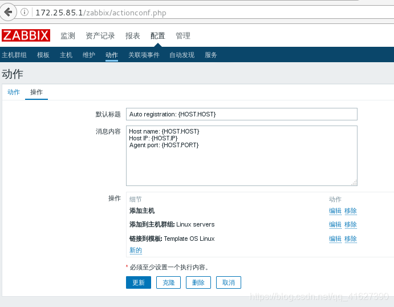Screen dimensions: 394x307
Task: Go to 主机 submenu
Action: 66,55
